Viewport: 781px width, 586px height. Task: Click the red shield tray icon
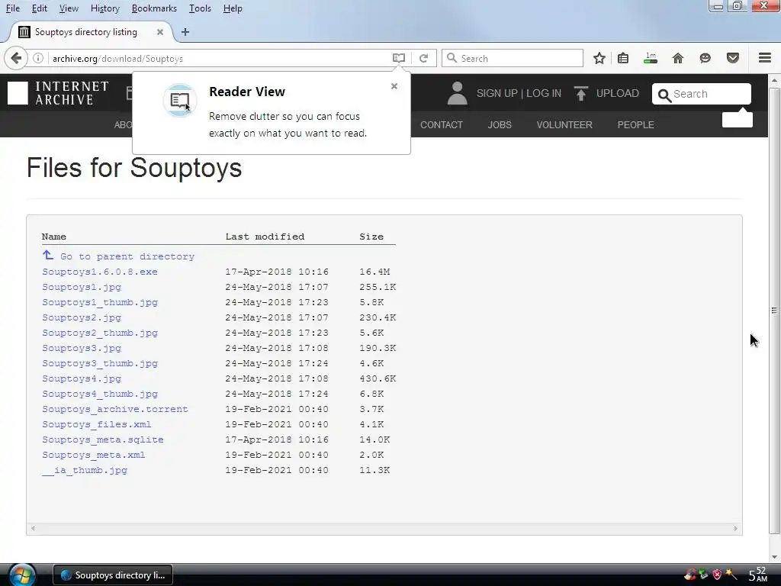point(717,575)
